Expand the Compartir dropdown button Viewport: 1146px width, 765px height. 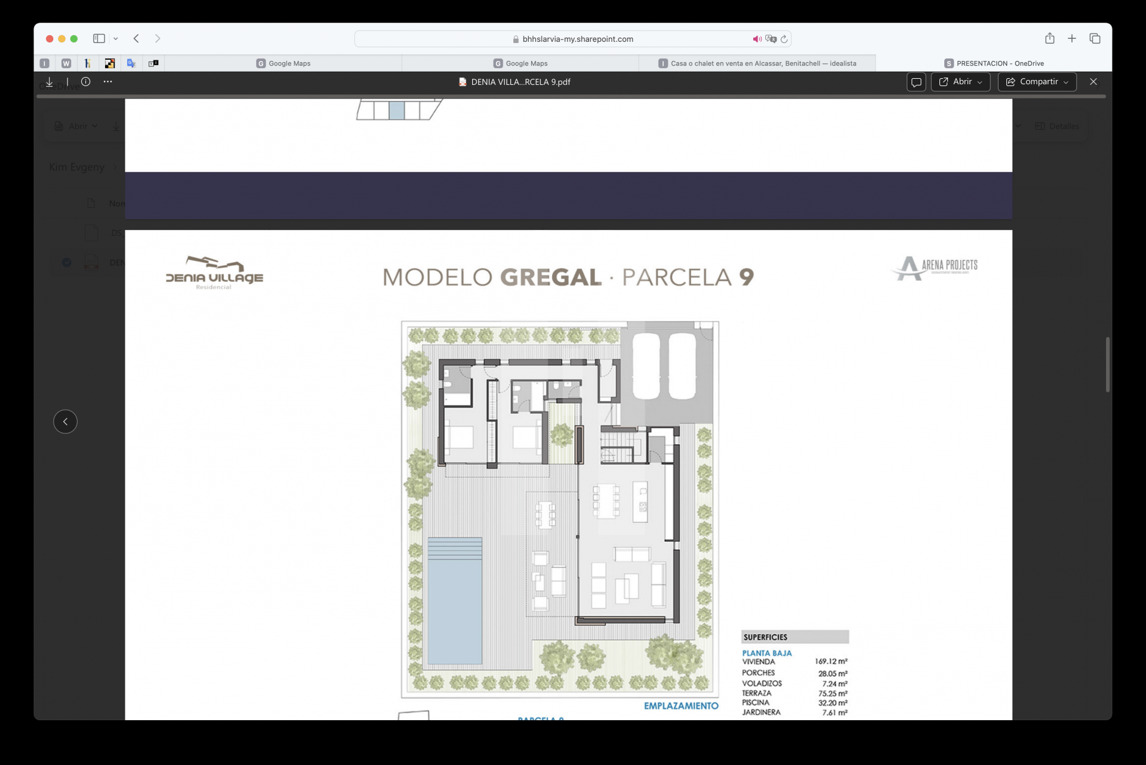point(1037,82)
